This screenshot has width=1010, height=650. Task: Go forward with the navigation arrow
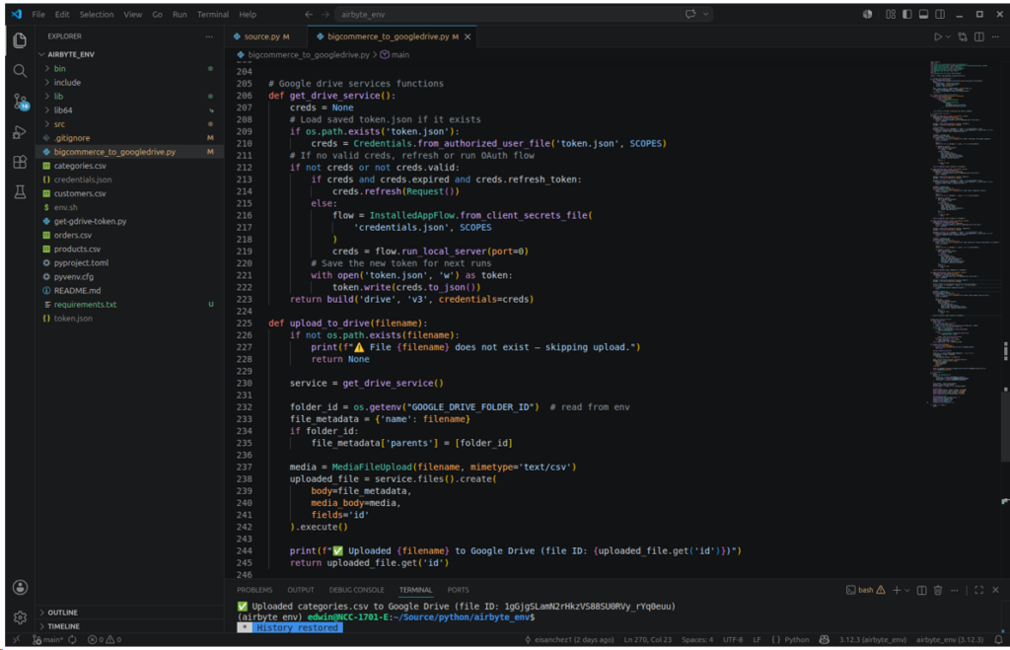325,14
